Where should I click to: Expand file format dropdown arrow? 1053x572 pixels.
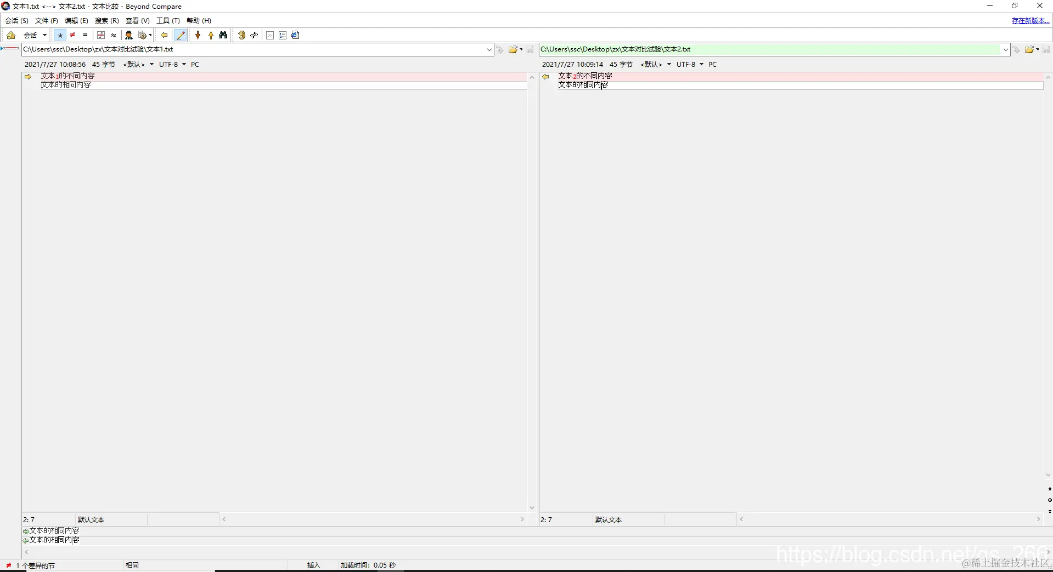pyautogui.click(x=150, y=35)
